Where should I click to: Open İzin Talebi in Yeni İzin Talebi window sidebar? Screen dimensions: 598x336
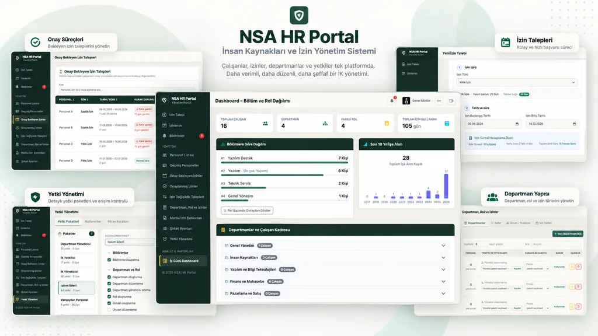(x=413, y=64)
